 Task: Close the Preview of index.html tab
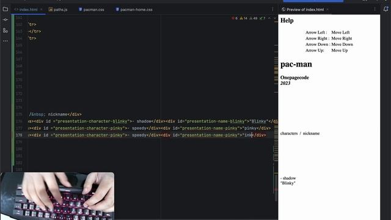pos(327,10)
